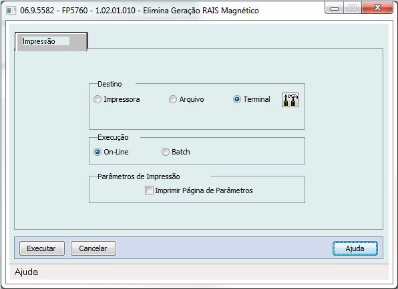Click the Execução group label
The height and width of the screenshot is (289, 398).
(113, 137)
